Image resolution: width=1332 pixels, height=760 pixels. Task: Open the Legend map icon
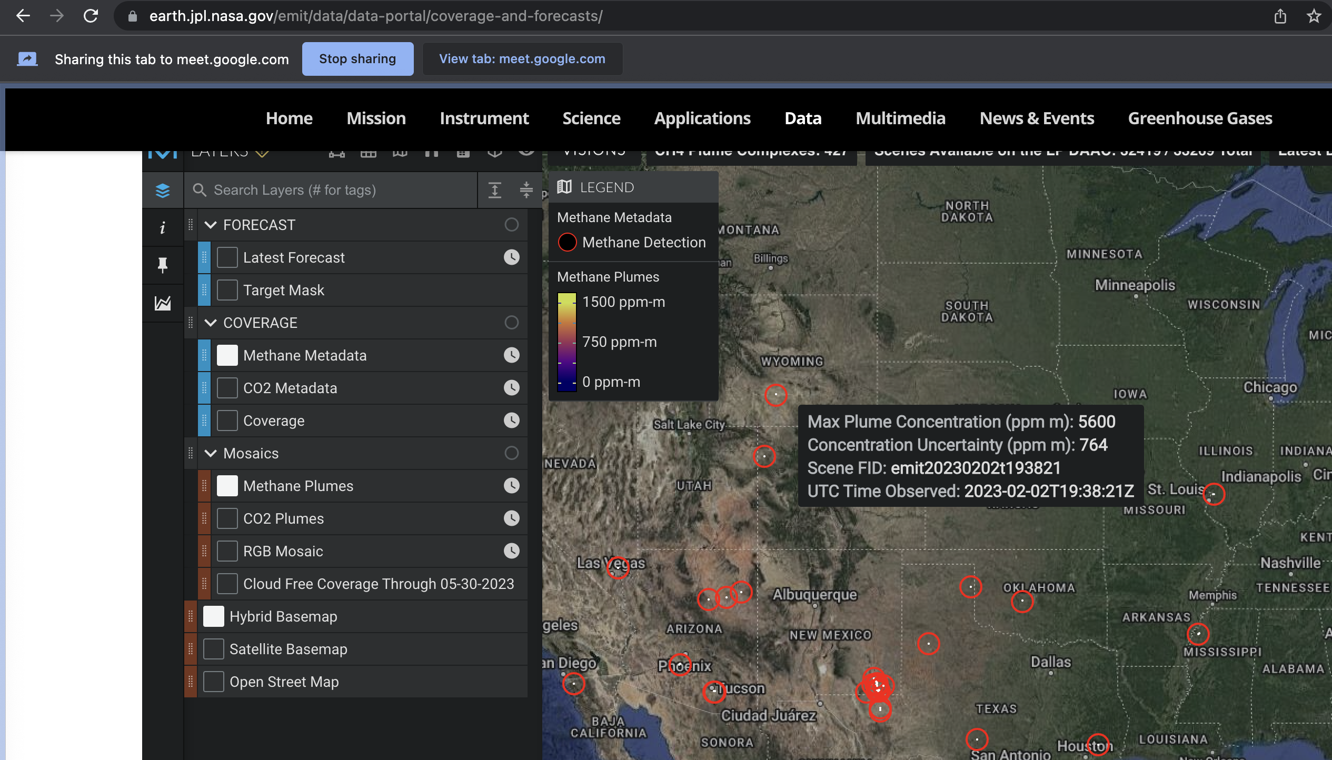[x=564, y=187]
